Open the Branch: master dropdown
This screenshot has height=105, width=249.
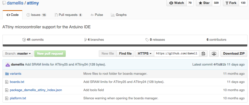pos(18,54)
